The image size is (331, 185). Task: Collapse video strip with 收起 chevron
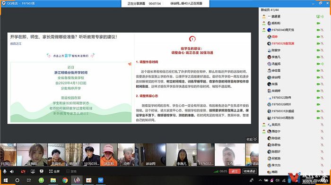252,139
